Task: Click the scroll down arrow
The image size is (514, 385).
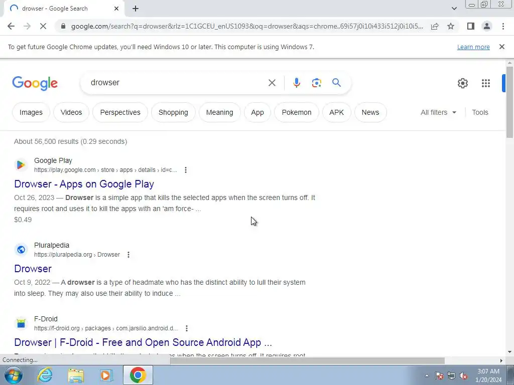Action: click(509, 352)
